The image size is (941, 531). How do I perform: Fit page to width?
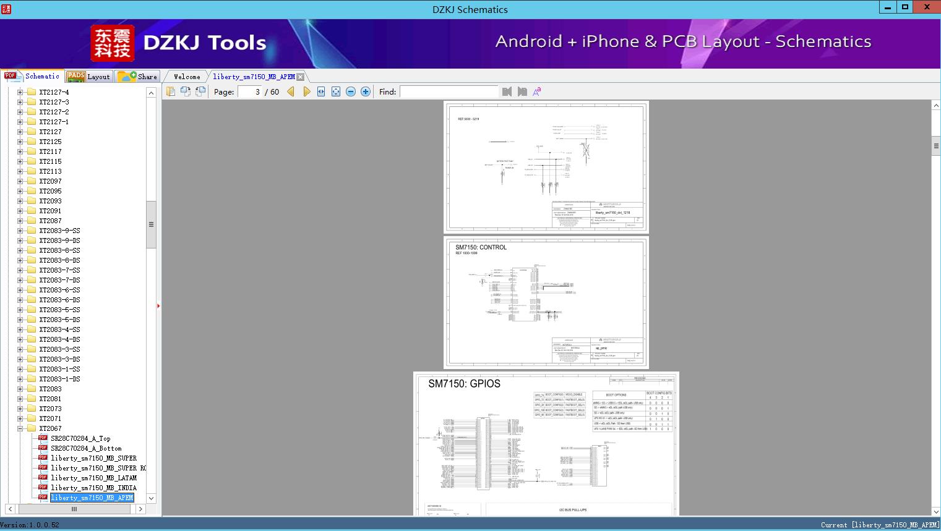(321, 91)
